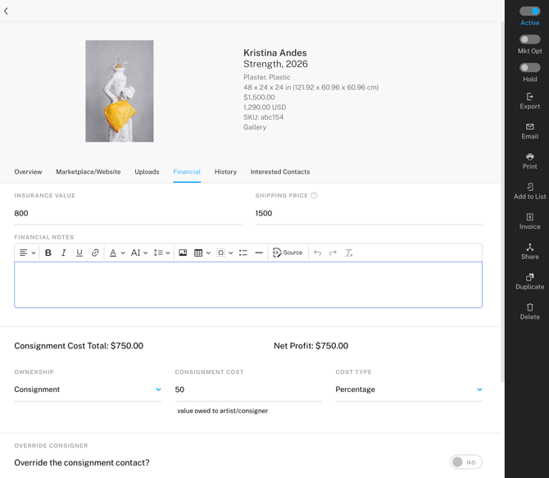The image size is (549, 478).
Task: Click the 'Net Profit: $750.00' text
Action: tap(311, 346)
